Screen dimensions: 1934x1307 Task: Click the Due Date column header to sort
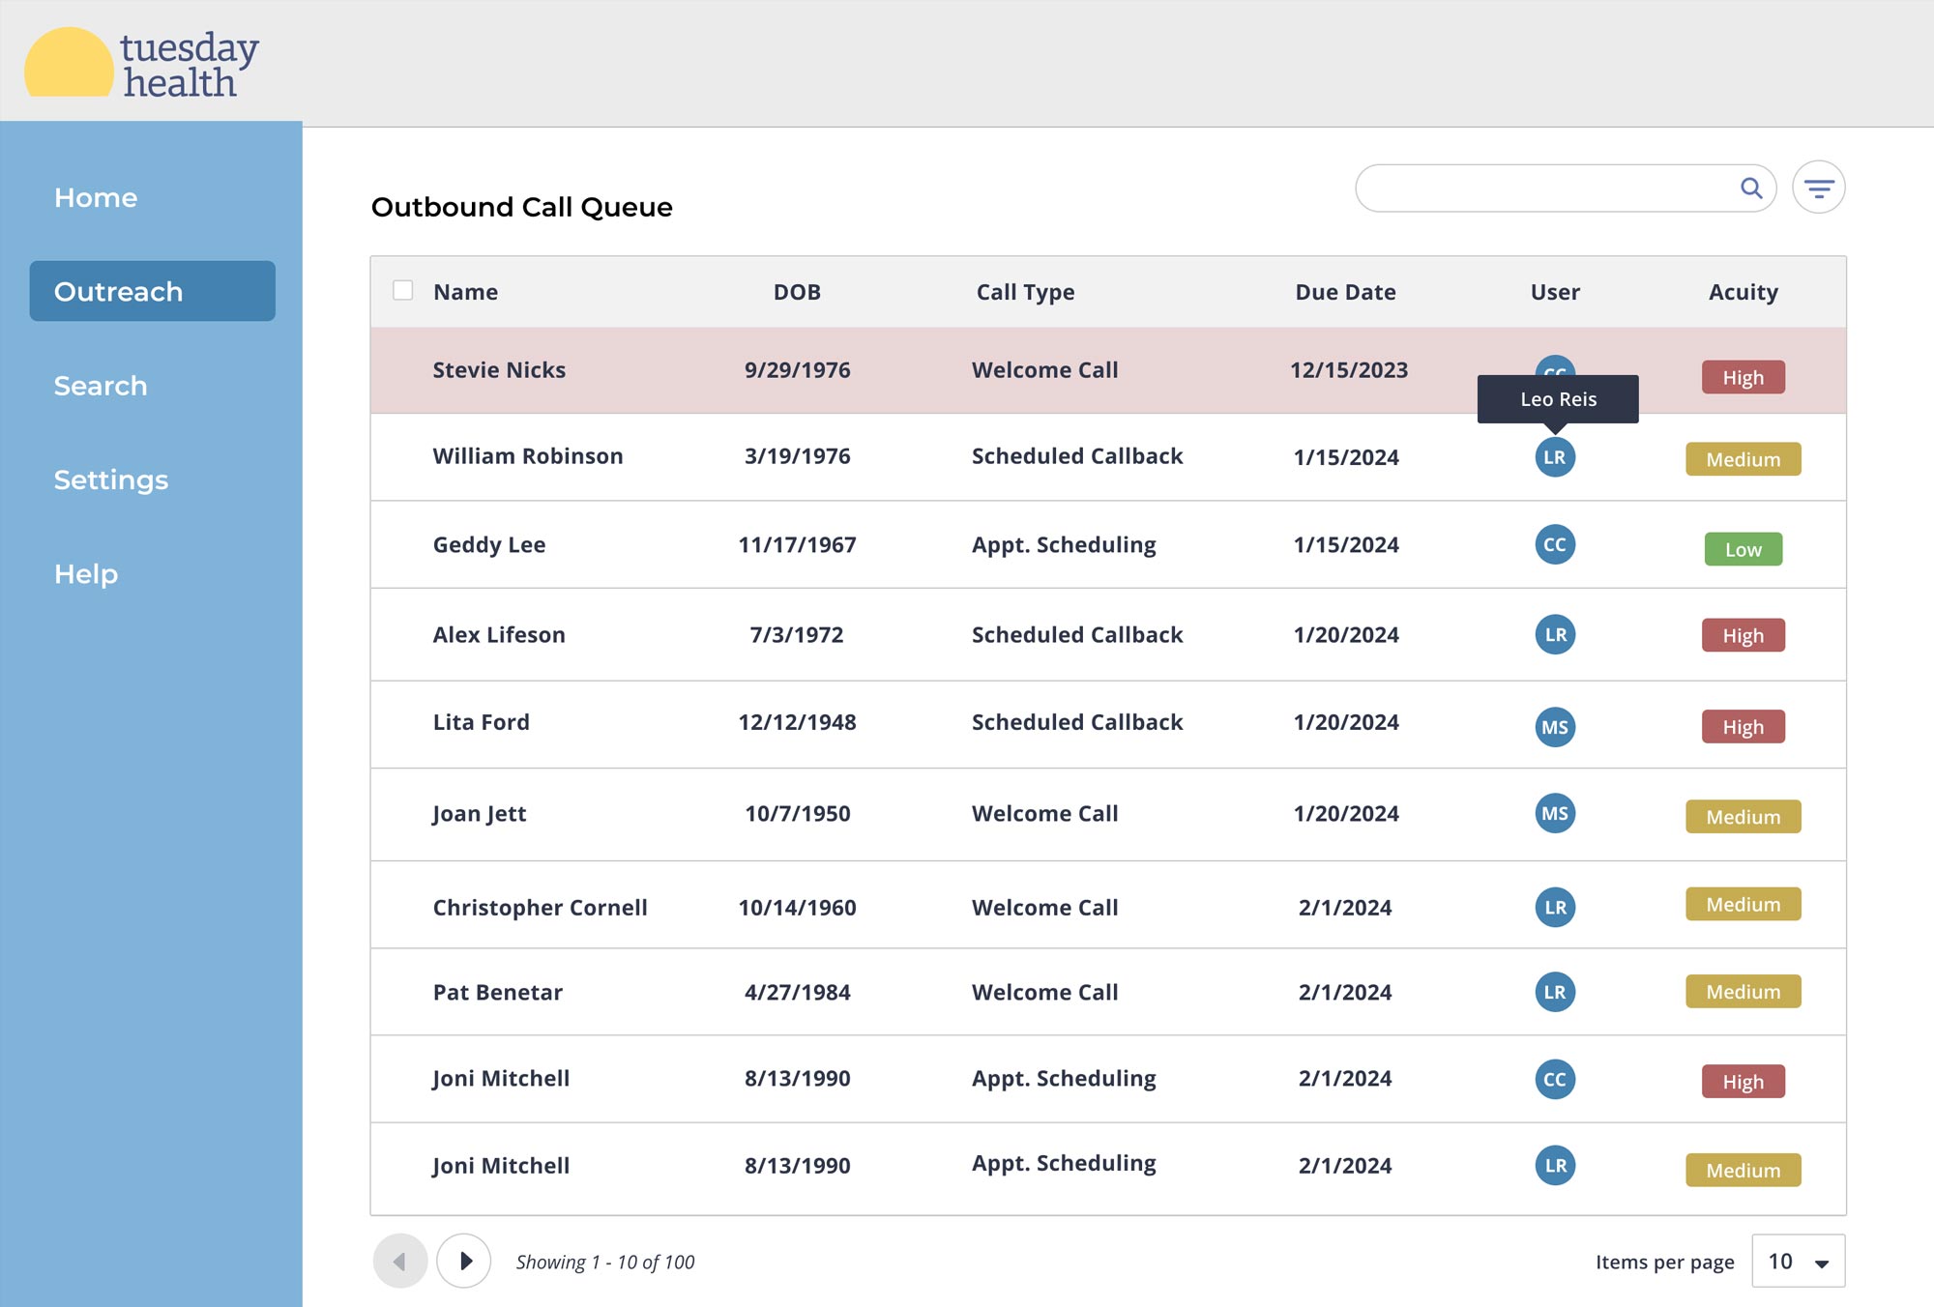coord(1345,290)
